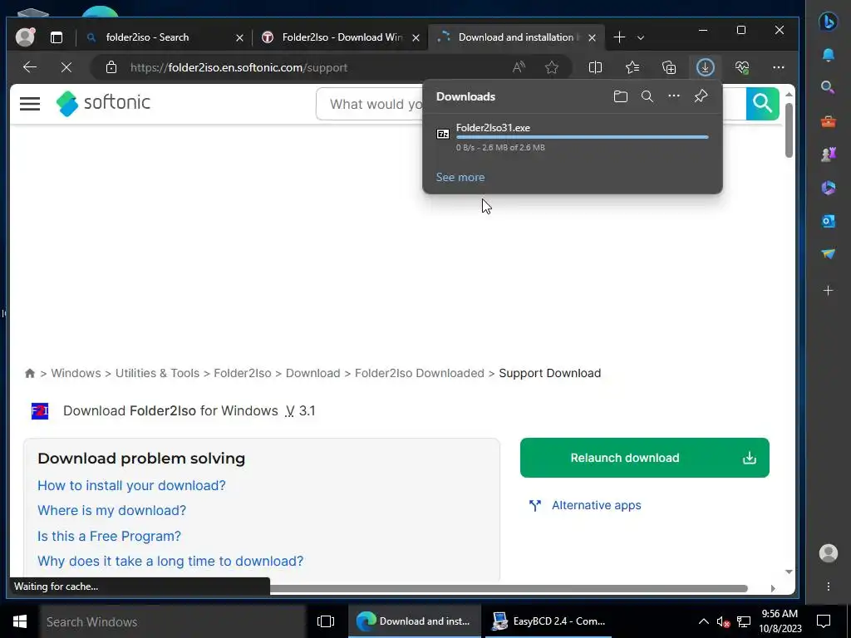
Task: Select Download and installation tab
Action: pyautogui.click(x=515, y=37)
